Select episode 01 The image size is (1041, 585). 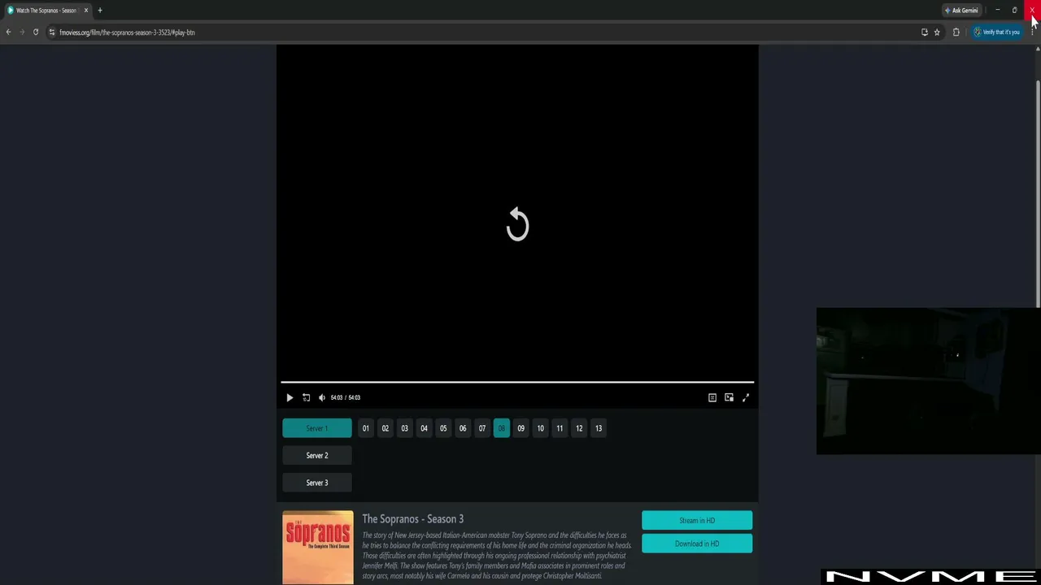[x=366, y=428]
